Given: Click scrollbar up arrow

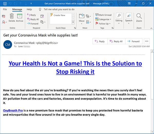Looking at the screenshot, I should [152, 51].
